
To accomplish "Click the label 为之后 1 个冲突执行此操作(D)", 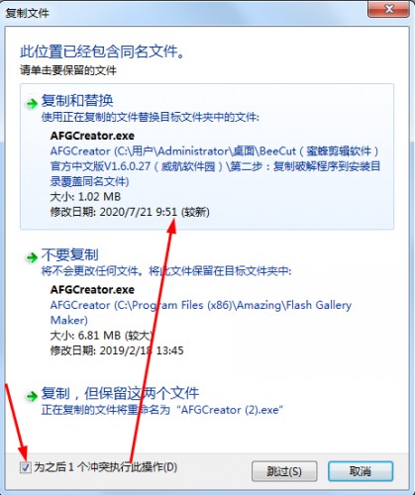I will [106, 467].
